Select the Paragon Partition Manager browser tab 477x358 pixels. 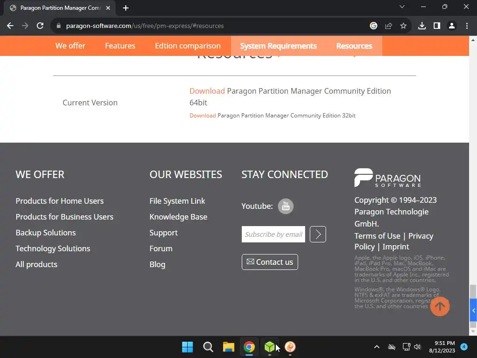[60, 8]
